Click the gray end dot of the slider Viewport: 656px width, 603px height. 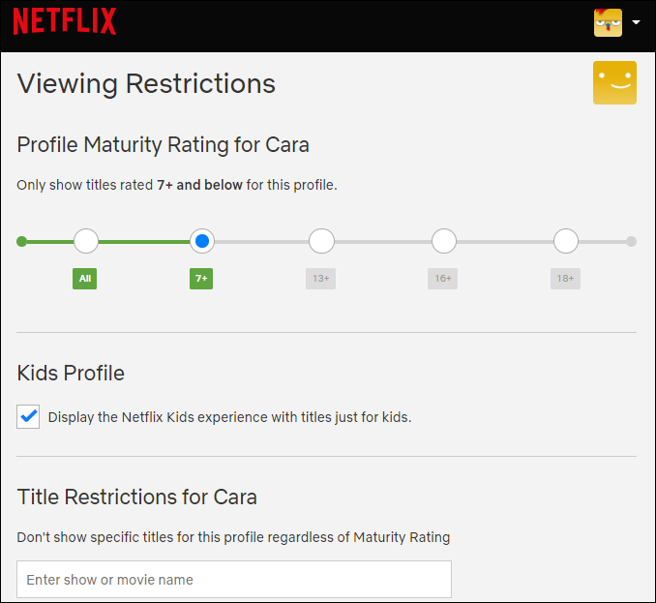click(631, 241)
